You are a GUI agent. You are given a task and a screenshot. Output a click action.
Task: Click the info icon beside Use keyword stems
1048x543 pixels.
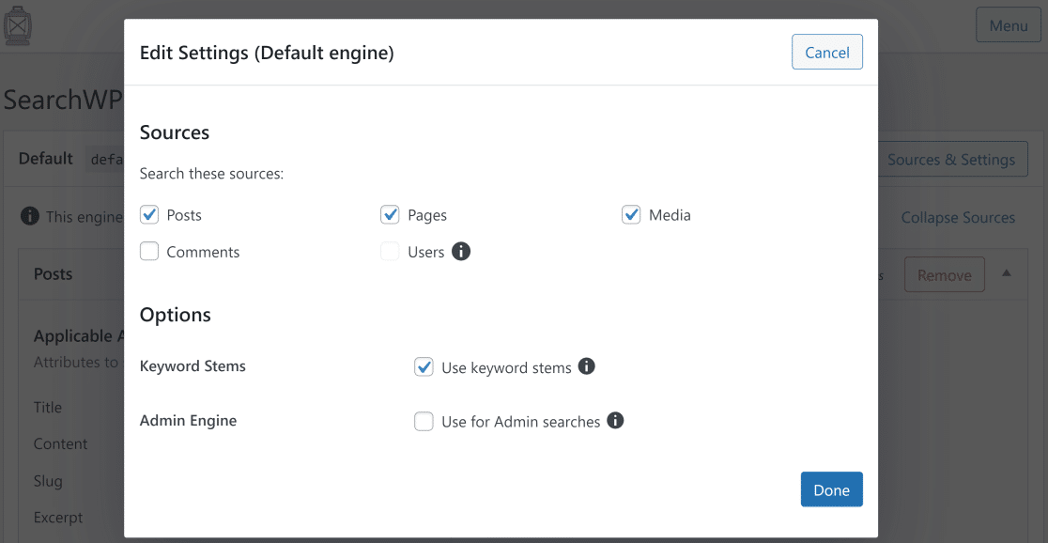point(587,366)
